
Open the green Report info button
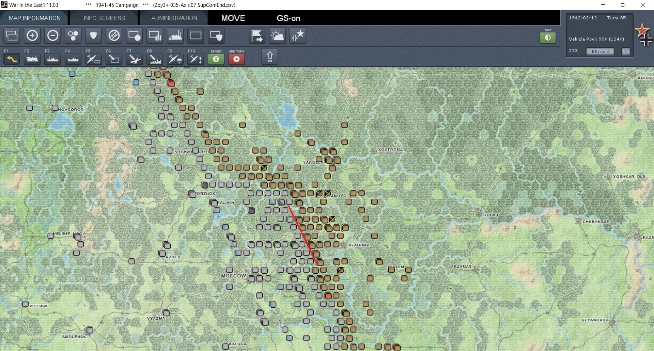point(216,59)
